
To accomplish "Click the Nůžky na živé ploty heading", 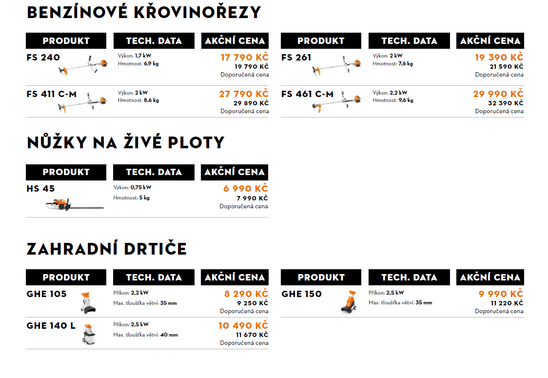I will click(x=125, y=143).
